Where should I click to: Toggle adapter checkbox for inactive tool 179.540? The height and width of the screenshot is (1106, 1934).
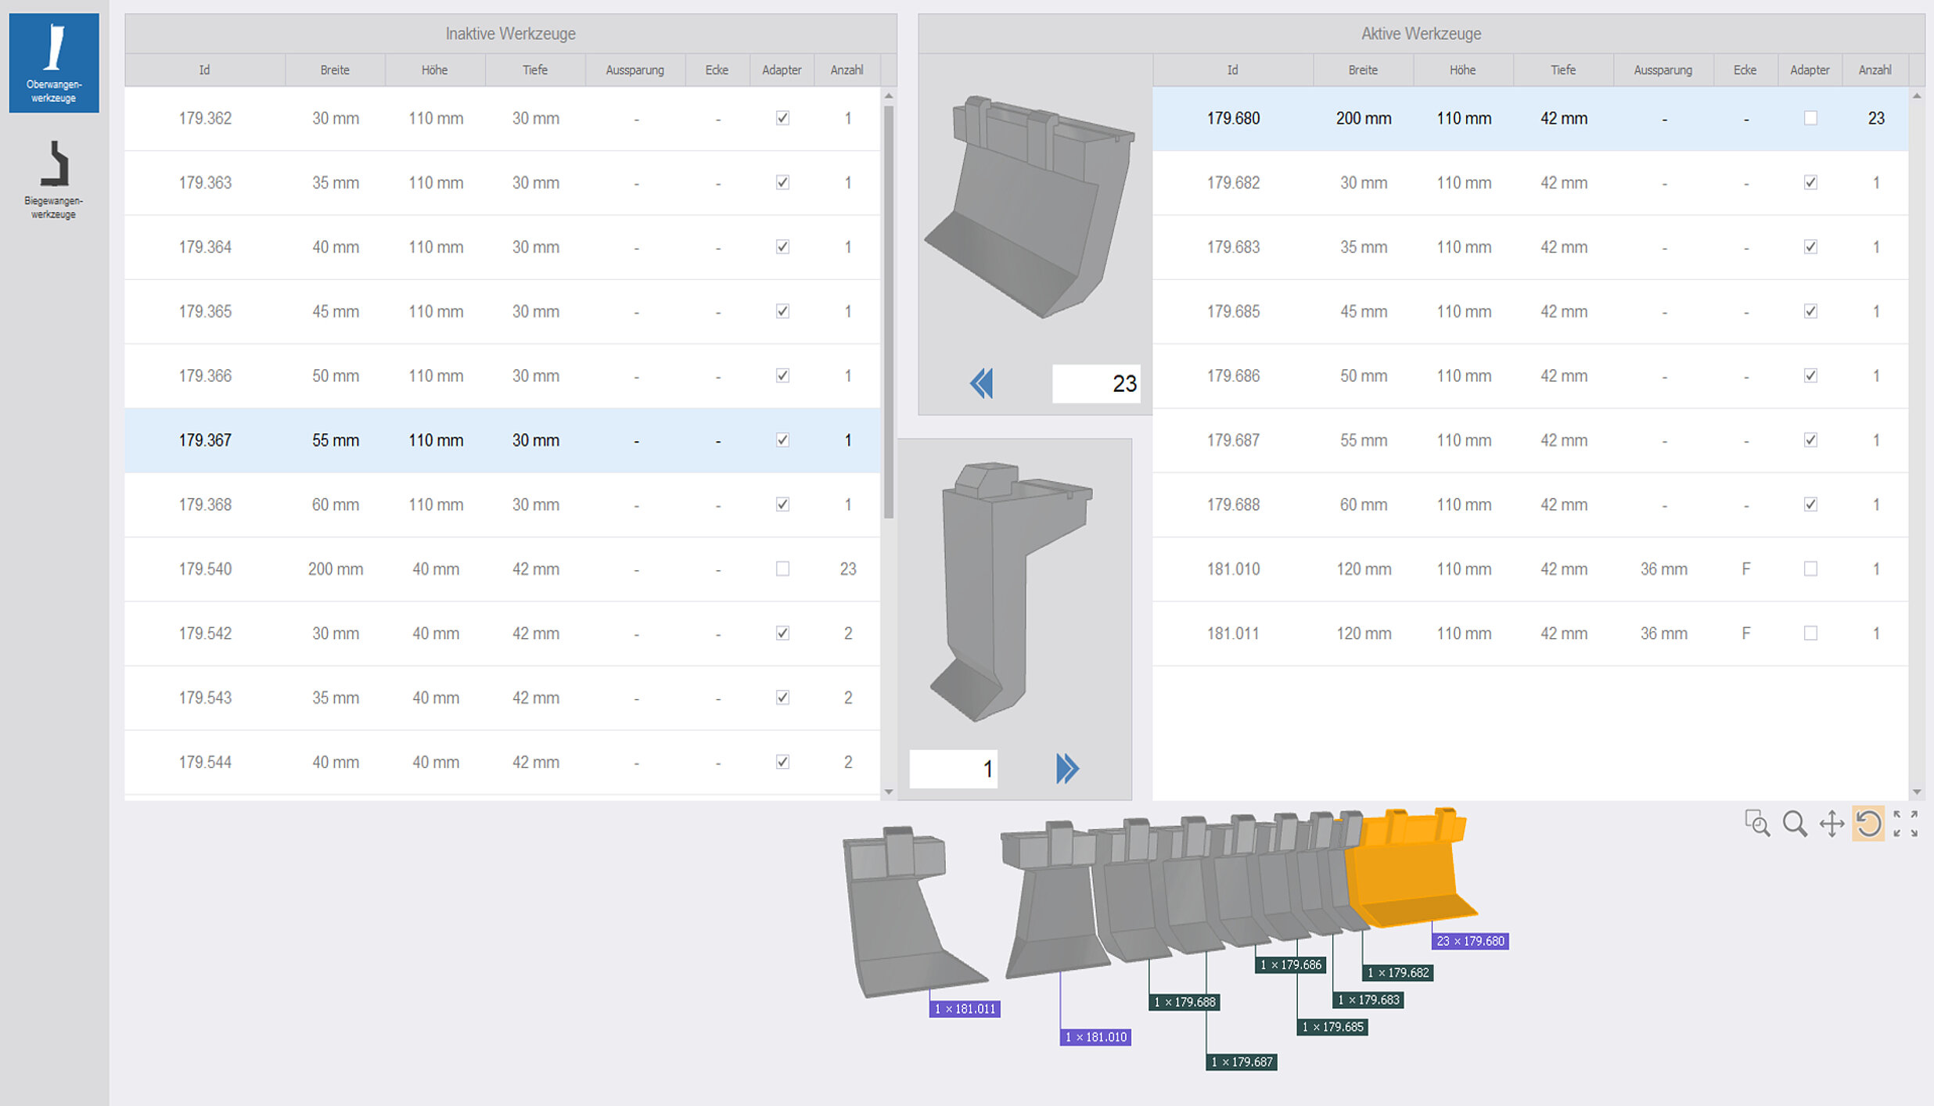[782, 569]
